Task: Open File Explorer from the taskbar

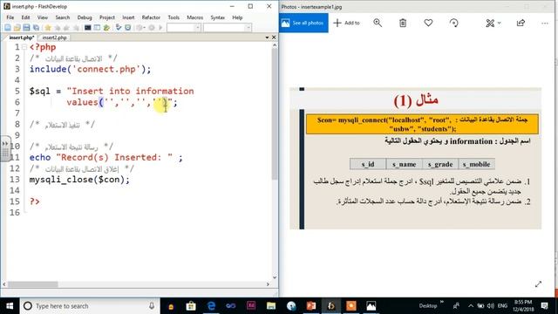Action: [271, 306]
